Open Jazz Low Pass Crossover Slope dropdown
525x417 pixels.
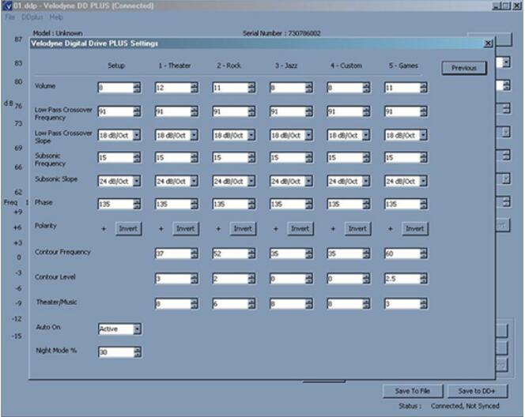[308, 135]
